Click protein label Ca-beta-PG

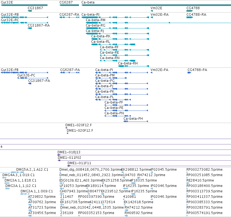(x=105, y=81)
